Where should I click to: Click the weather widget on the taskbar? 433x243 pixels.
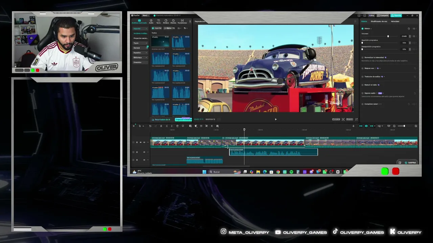[x=142, y=172]
